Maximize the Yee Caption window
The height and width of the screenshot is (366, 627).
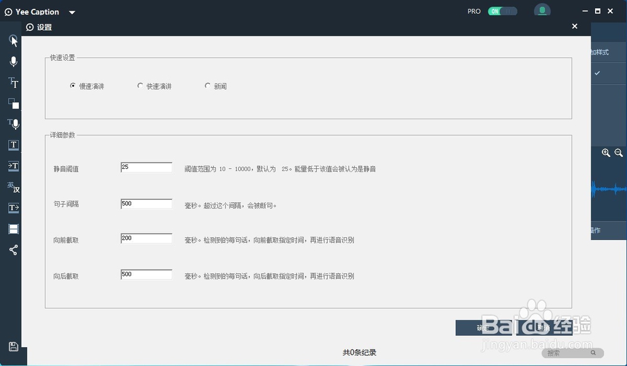[x=598, y=11]
